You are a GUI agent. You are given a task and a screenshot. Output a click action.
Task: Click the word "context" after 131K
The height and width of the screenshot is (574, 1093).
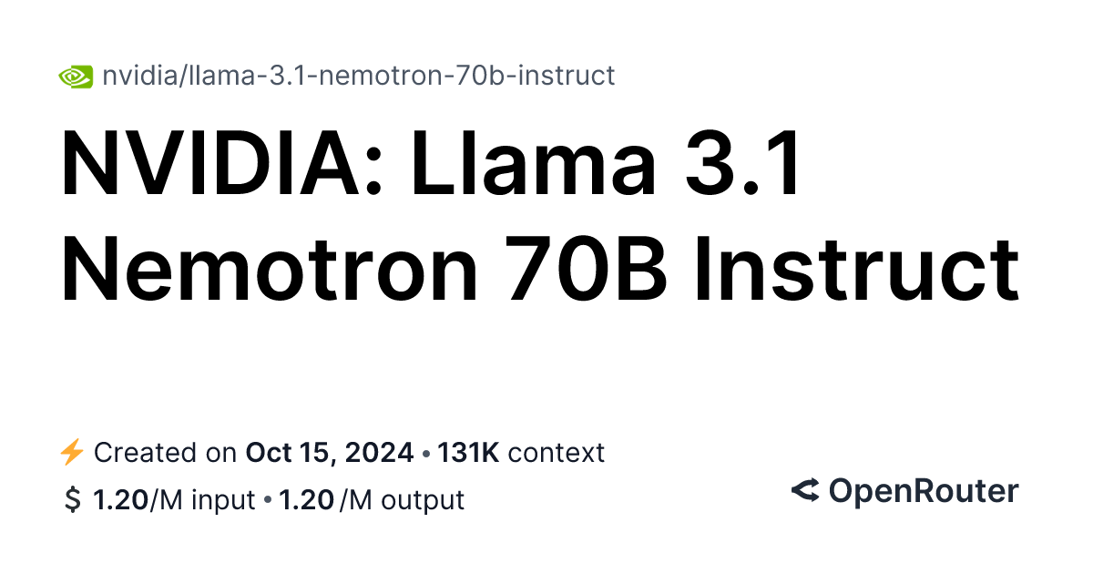click(x=557, y=453)
